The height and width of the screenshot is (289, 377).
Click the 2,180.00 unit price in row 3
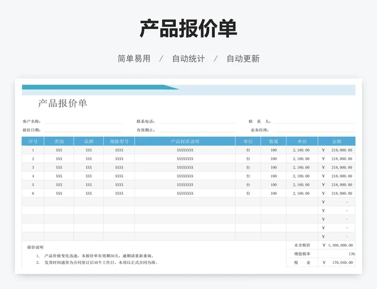(x=301, y=167)
